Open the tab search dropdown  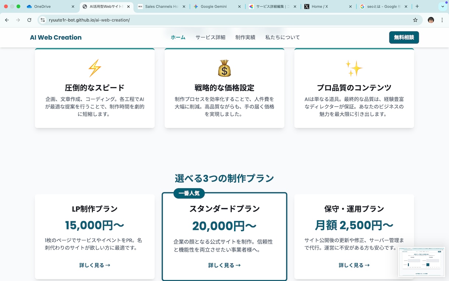click(442, 7)
